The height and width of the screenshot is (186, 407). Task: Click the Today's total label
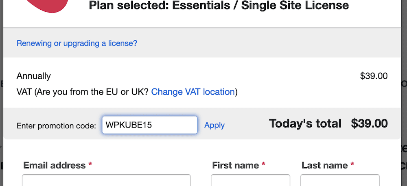point(305,123)
